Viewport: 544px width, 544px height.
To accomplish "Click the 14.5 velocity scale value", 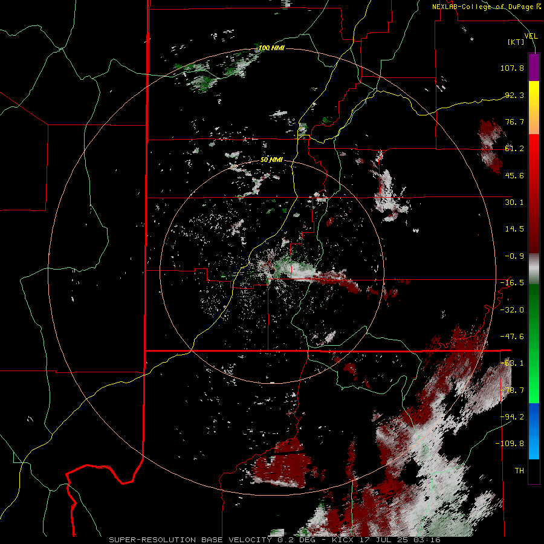I will (514, 229).
